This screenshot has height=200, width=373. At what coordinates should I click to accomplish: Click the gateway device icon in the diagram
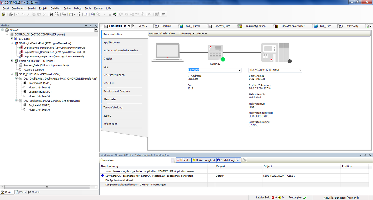tap(215, 52)
